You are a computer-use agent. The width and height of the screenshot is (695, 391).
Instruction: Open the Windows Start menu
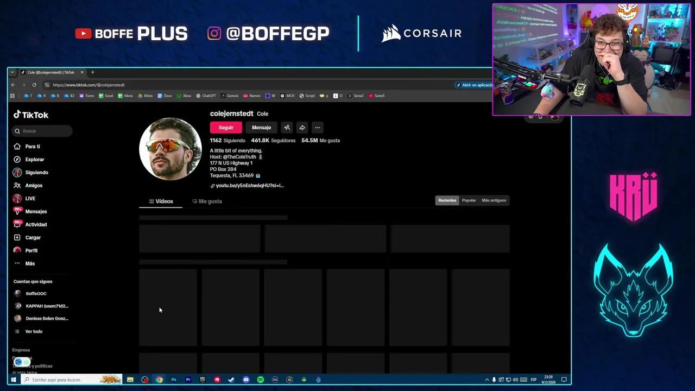(13, 380)
